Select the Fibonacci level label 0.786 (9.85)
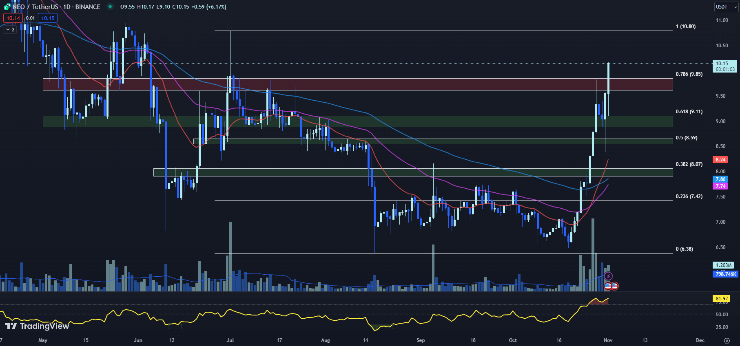The height and width of the screenshot is (346, 740). (x=689, y=74)
